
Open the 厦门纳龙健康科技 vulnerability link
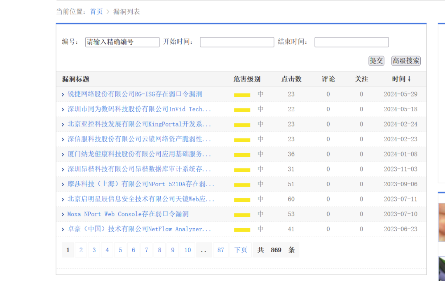click(x=139, y=154)
